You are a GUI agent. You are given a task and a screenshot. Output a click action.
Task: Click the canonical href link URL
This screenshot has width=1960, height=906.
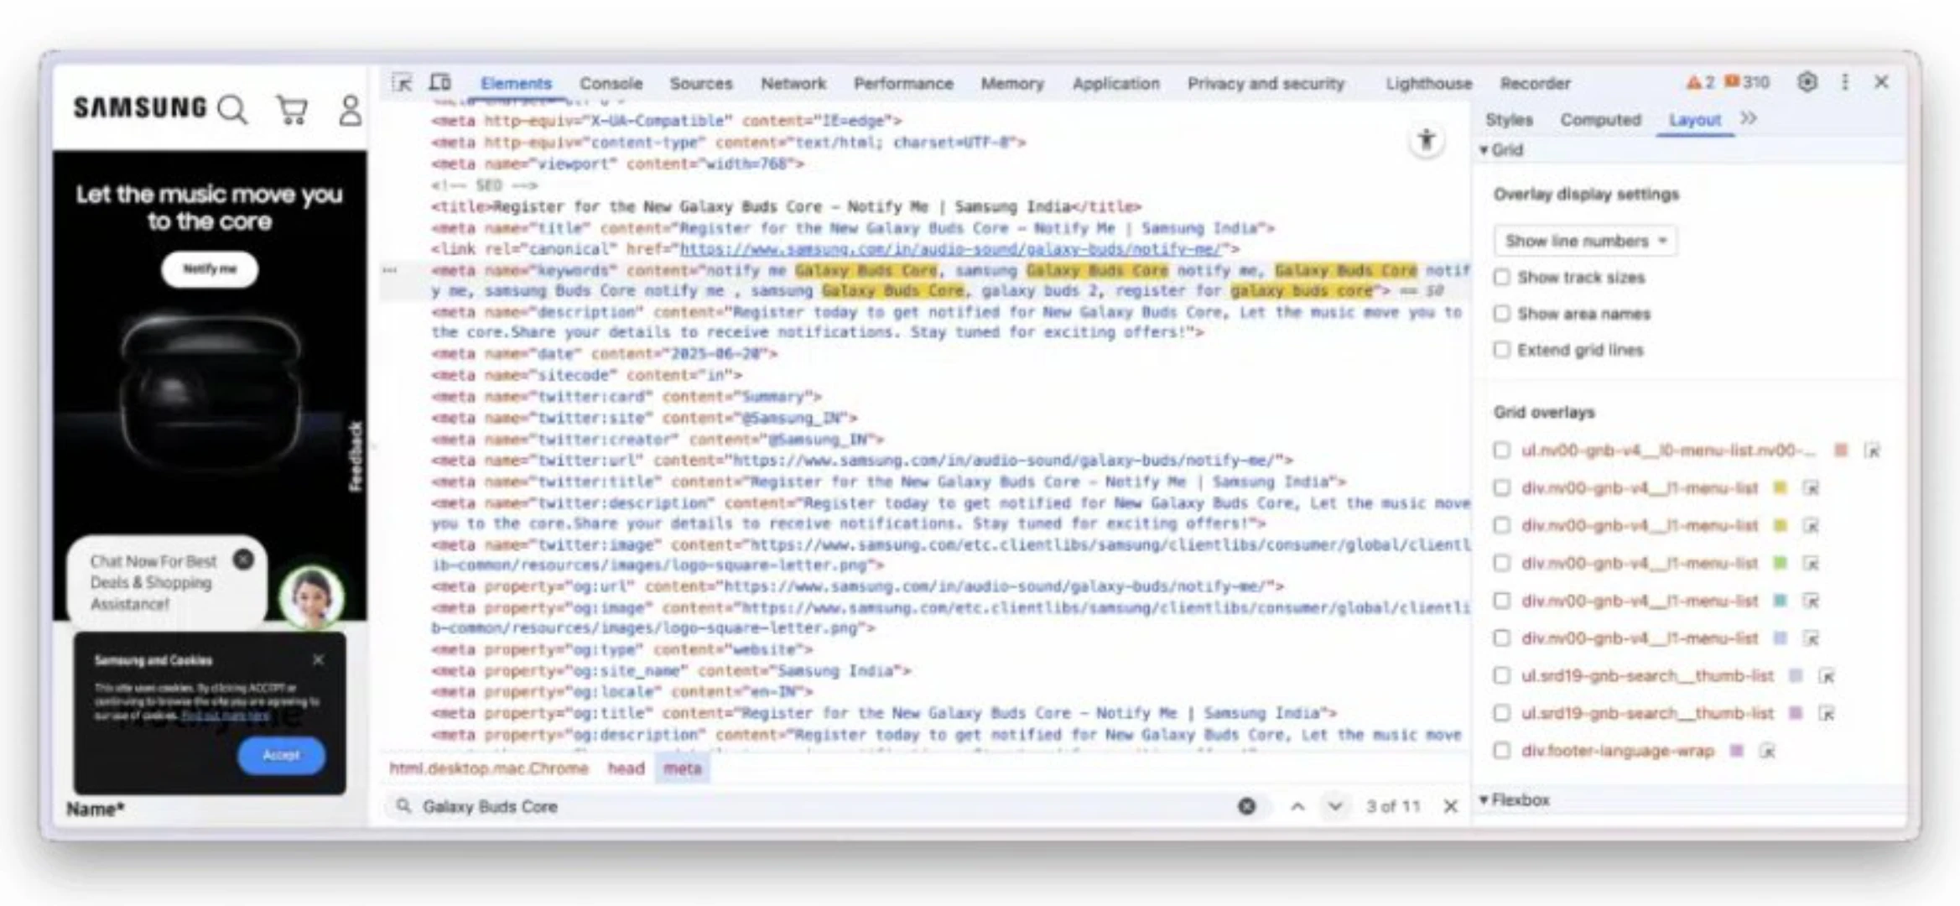click(x=949, y=249)
